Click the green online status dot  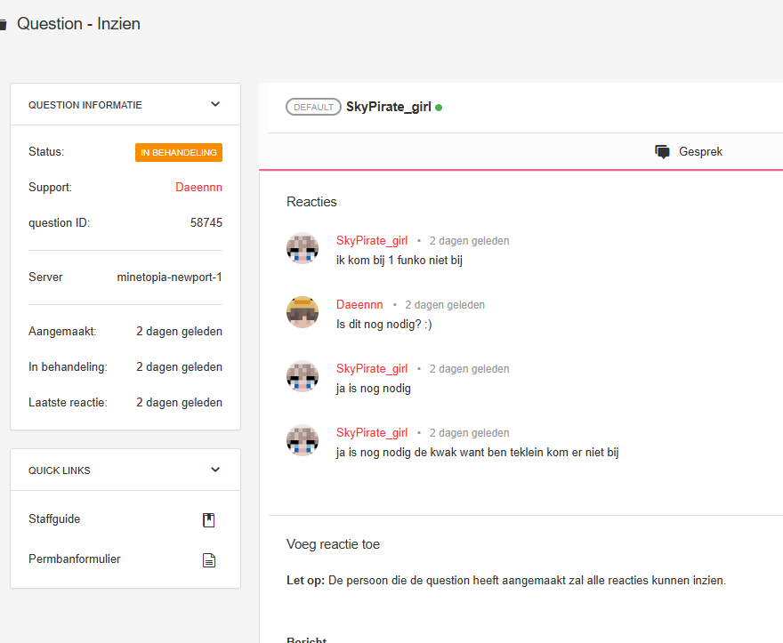tap(439, 108)
